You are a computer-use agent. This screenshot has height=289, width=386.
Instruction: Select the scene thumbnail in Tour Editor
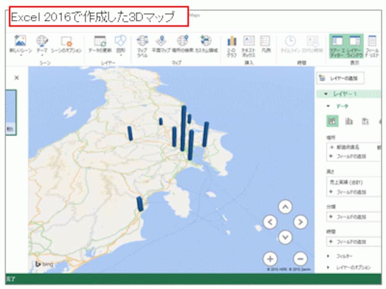tap(11, 112)
